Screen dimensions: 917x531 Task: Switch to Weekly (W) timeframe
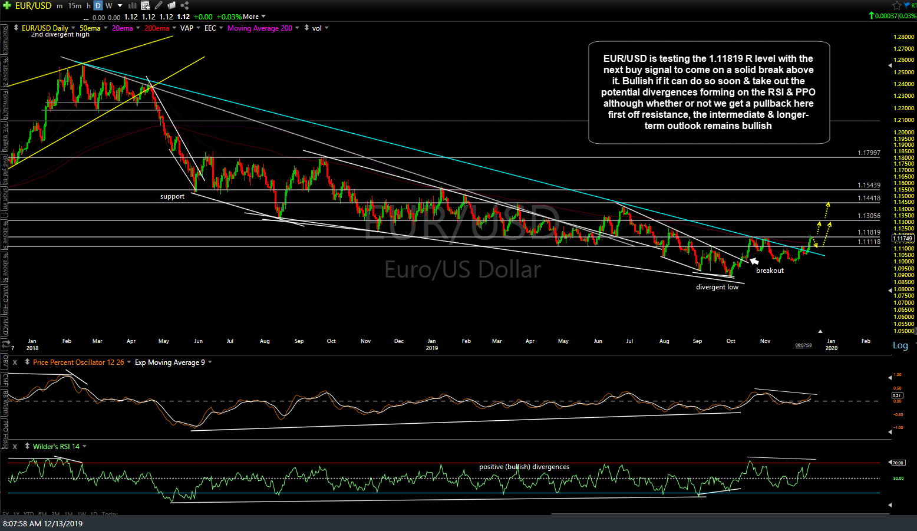[x=108, y=5]
